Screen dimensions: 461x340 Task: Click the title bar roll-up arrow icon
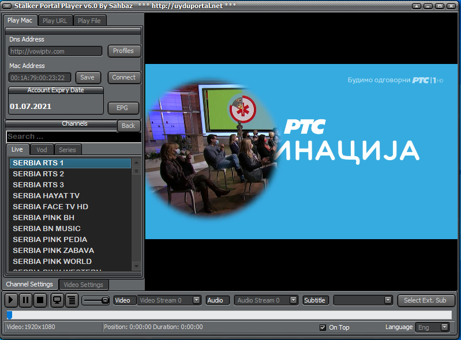click(x=417, y=6)
